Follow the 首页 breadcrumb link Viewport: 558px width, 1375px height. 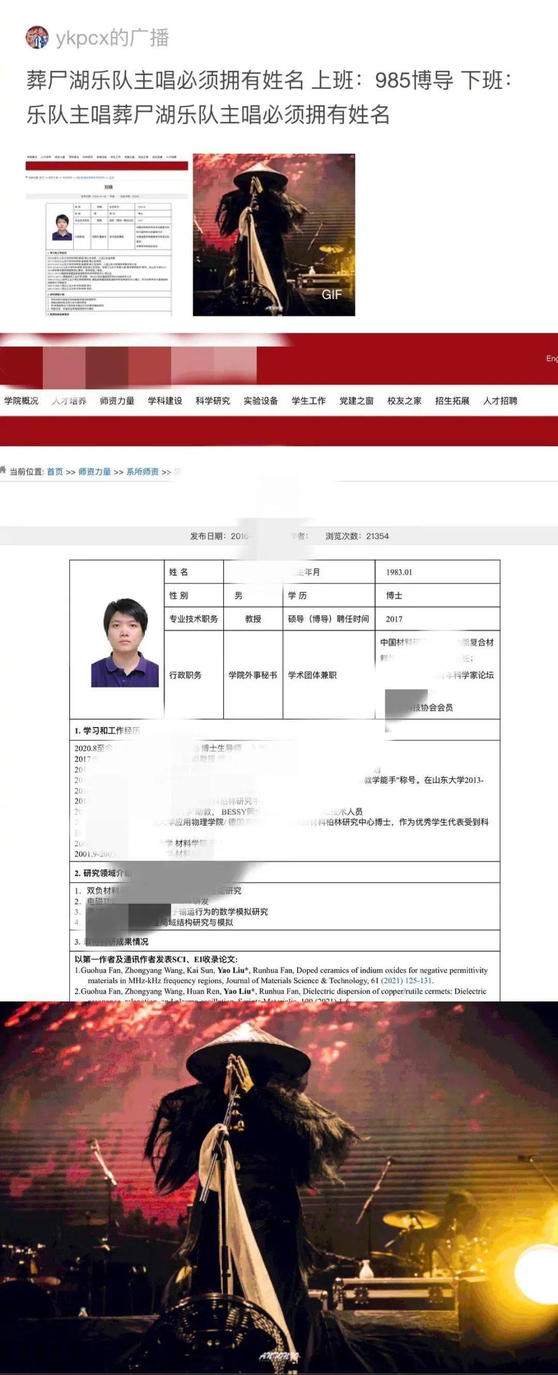point(55,472)
